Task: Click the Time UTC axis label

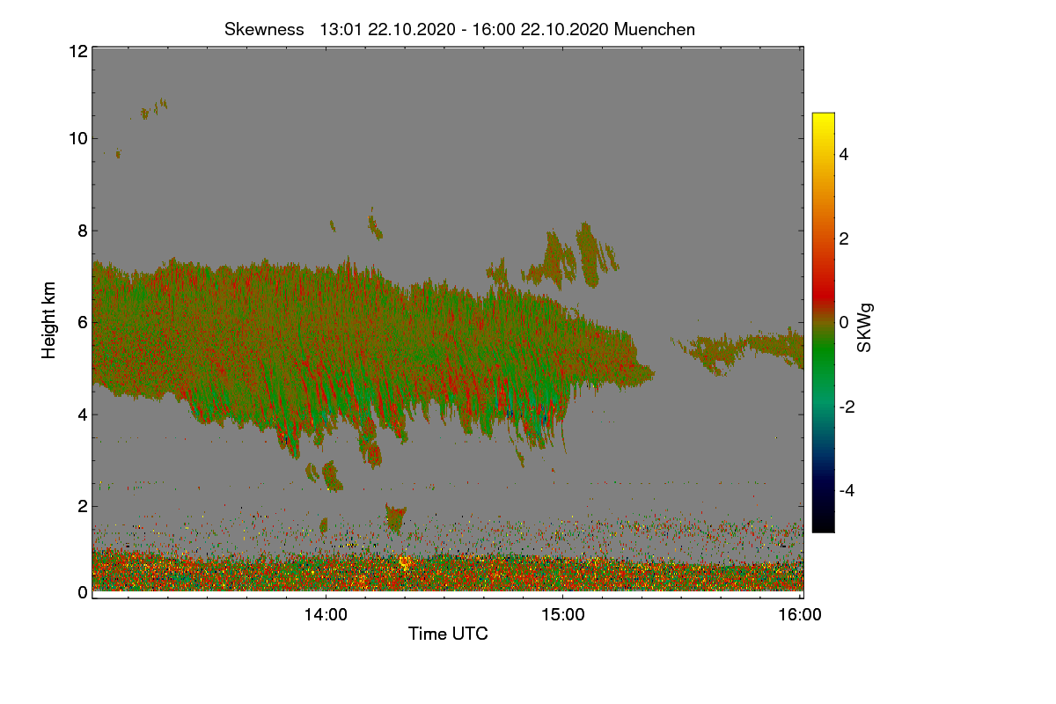Action: (448, 634)
